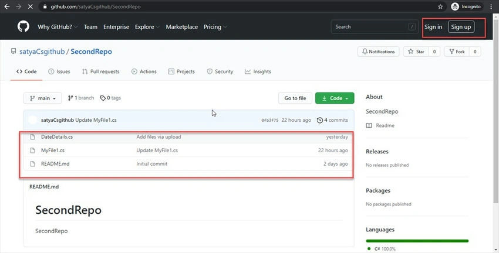Click the satyaCsgithub avatar in the commit row
Image resolution: width=499 pixels, height=253 pixels.
click(x=32, y=120)
